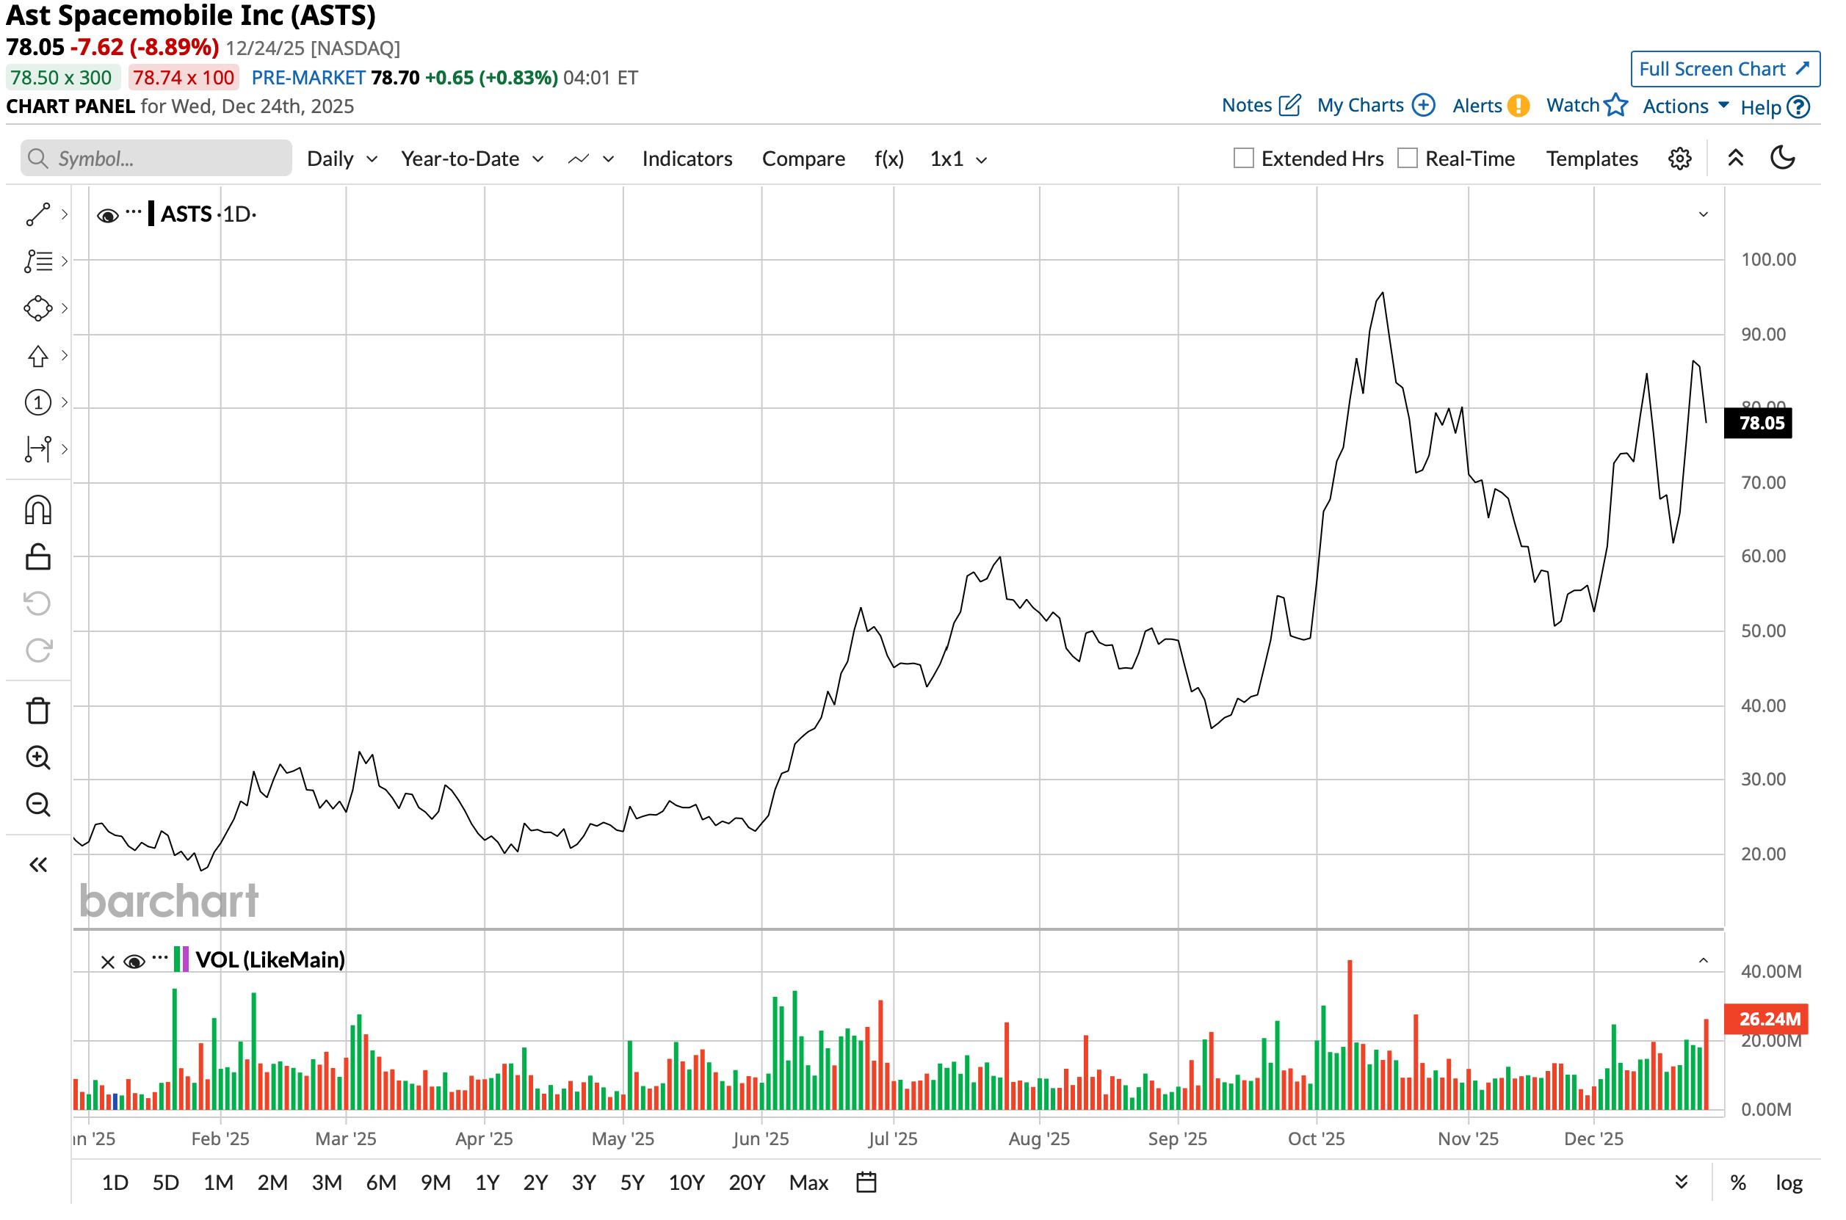The image size is (1846, 1220).
Task: Enable the Real-Time checkbox
Action: (1407, 159)
